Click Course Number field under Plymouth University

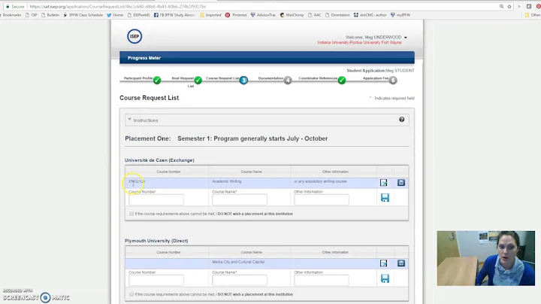(156, 281)
